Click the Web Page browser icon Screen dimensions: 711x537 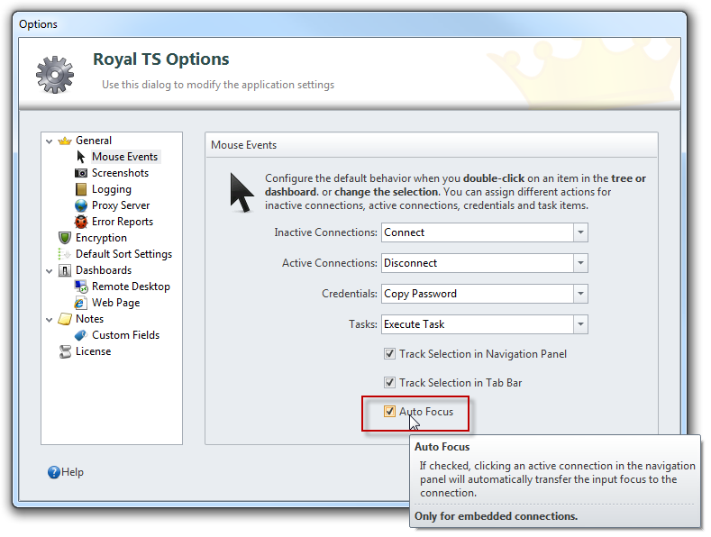point(81,303)
